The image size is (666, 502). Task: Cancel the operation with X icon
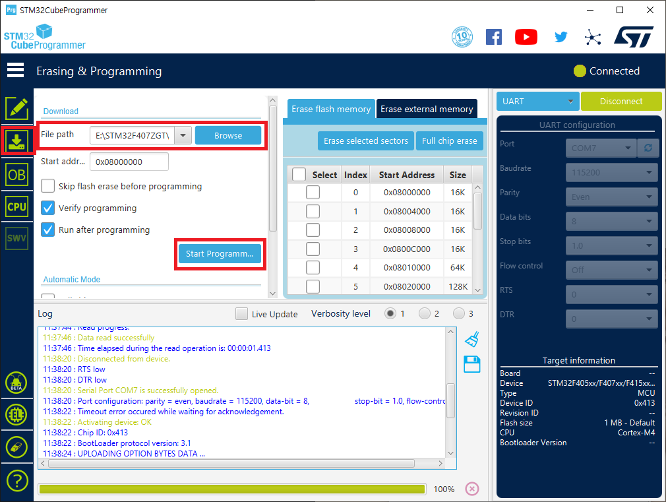pos(472,489)
